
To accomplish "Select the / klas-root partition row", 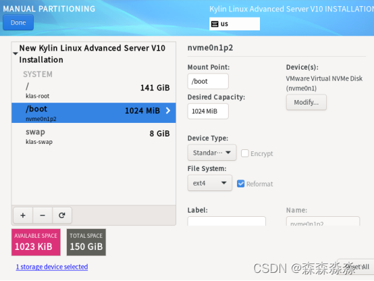I will coord(93,91).
